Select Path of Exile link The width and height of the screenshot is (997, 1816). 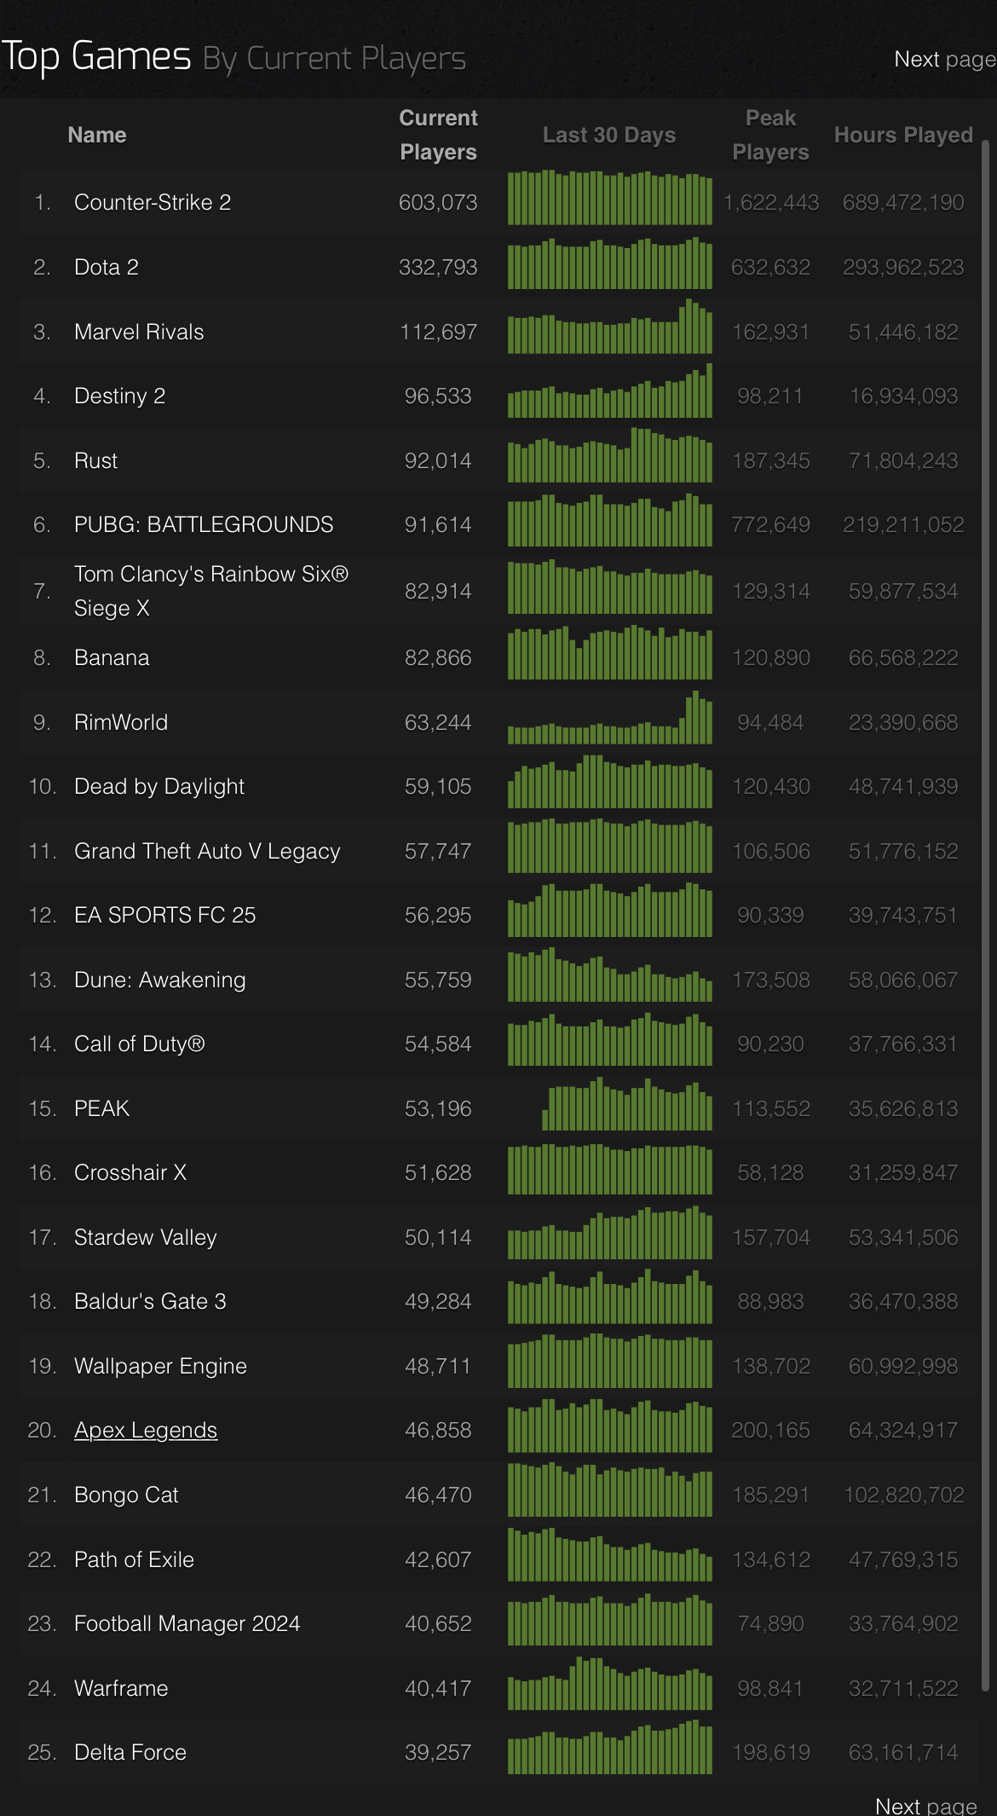click(135, 1559)
